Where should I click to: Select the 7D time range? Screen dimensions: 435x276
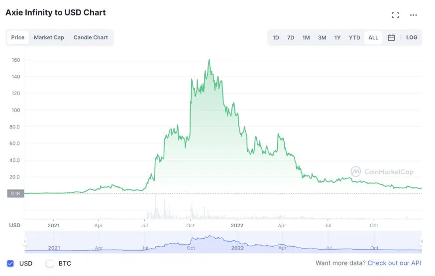pyautogui.click(x=291, y=37)
